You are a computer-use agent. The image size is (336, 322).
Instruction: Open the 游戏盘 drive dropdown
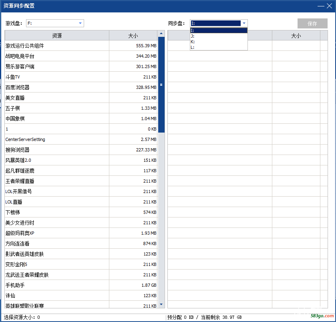point(55,23)
